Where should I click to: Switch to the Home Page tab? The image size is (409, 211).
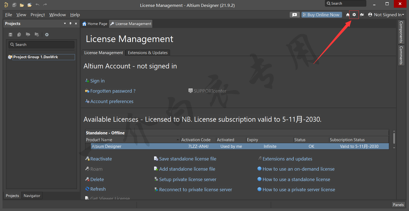coord(95,24)
